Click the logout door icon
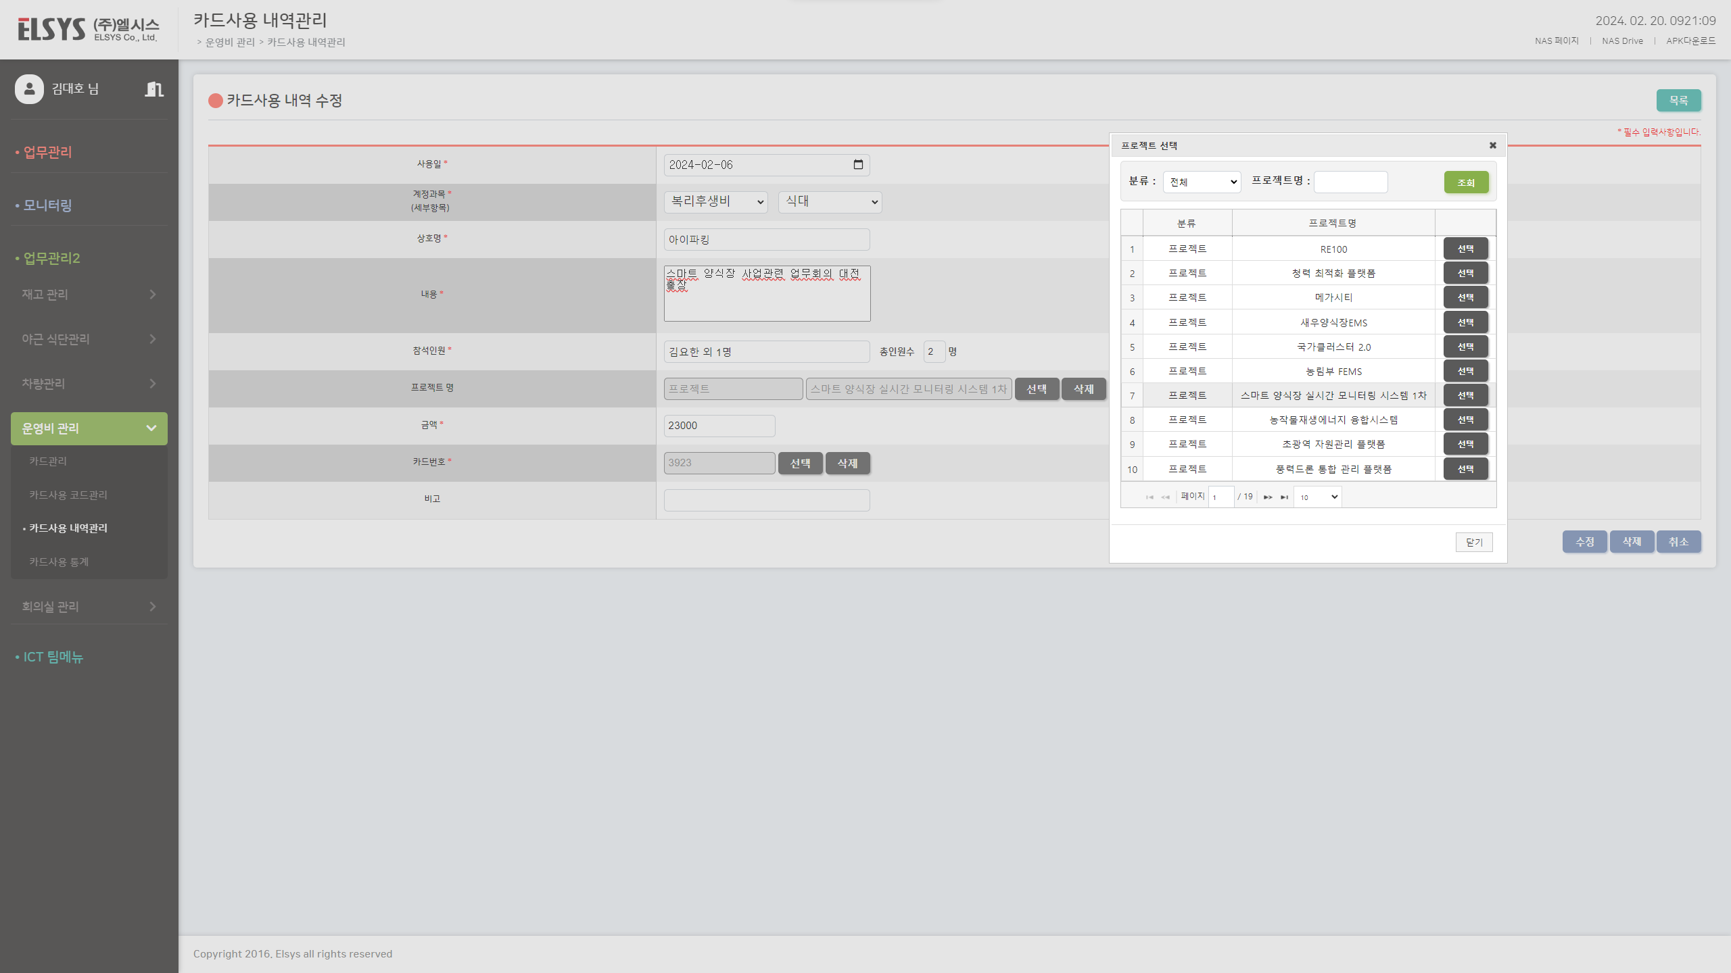 click(154, 89)
